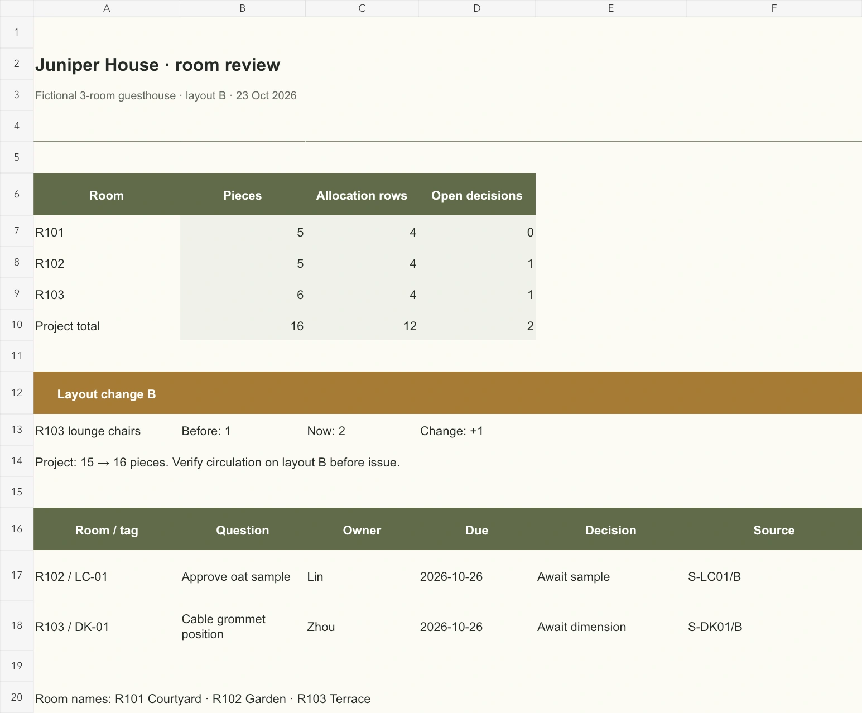The height and width of the screenshot is (713, 862).
Task: Select the column B header
Action: [x=243, y=8]
